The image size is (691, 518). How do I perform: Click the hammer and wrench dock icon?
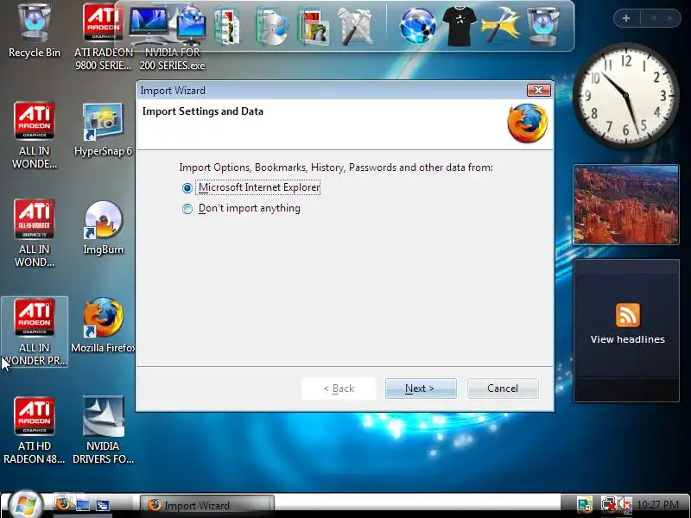pos(355,27)
